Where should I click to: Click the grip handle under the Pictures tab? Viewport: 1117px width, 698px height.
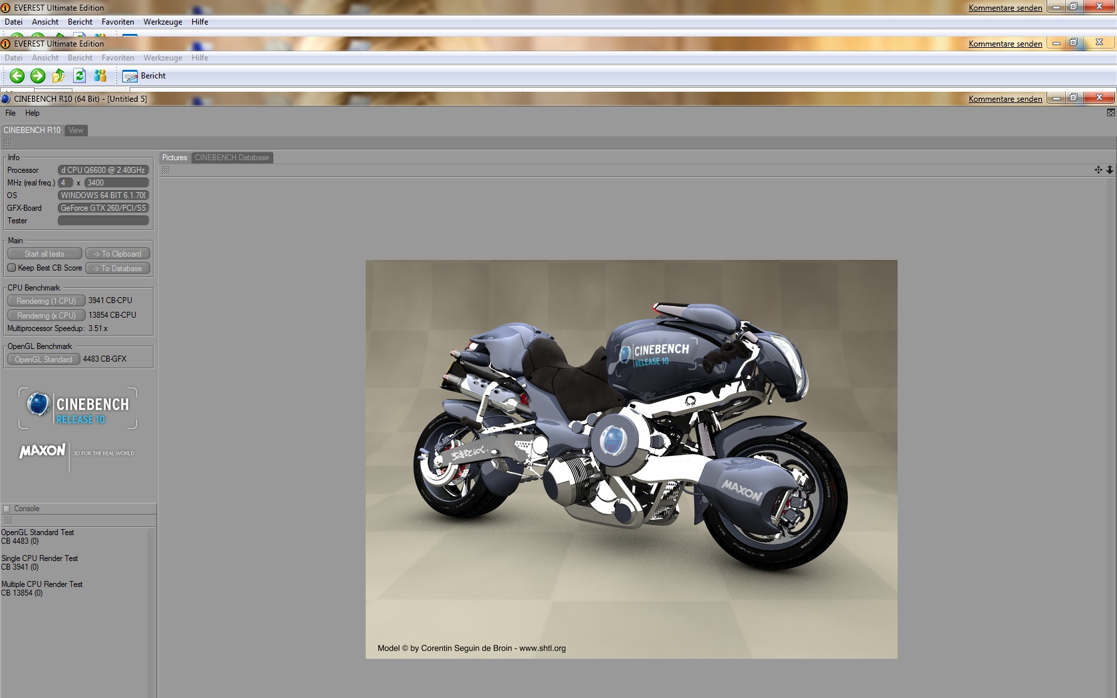click(x=166, y=170)
